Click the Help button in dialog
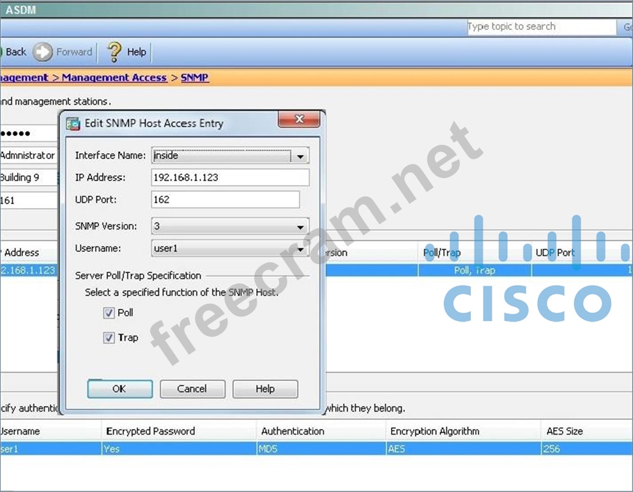 tap(265, 389)
